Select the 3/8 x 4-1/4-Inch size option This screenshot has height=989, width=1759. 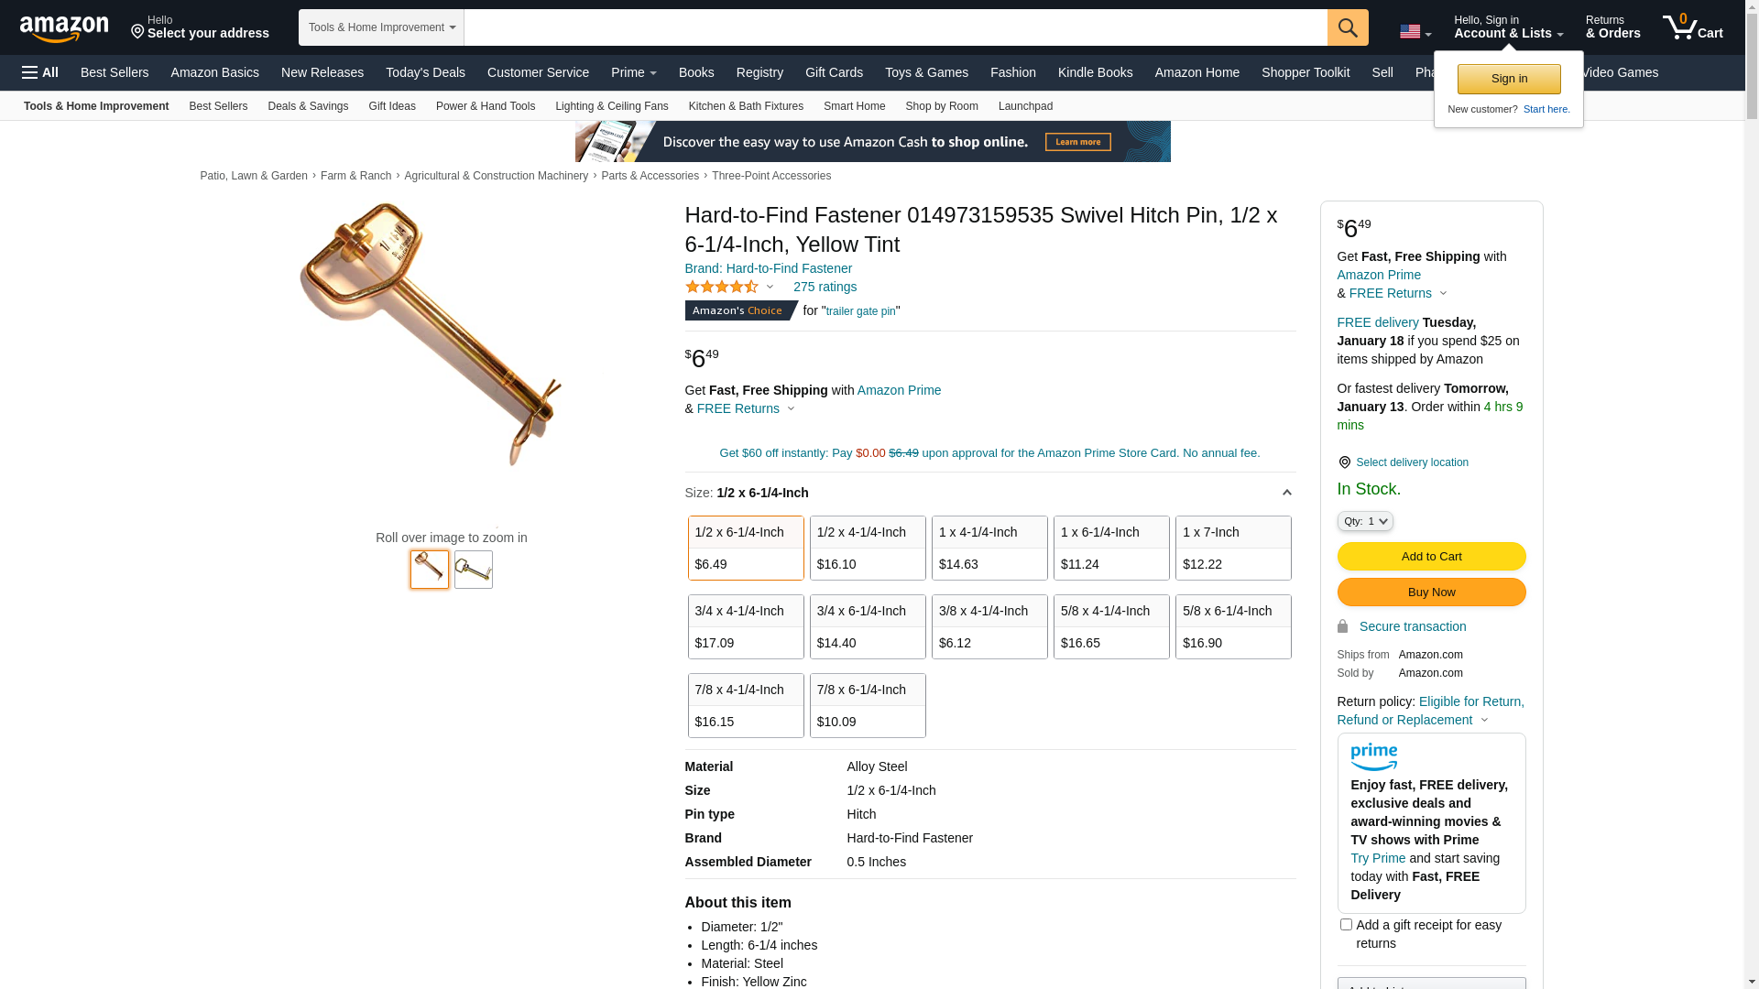click(x=989, y=626)
